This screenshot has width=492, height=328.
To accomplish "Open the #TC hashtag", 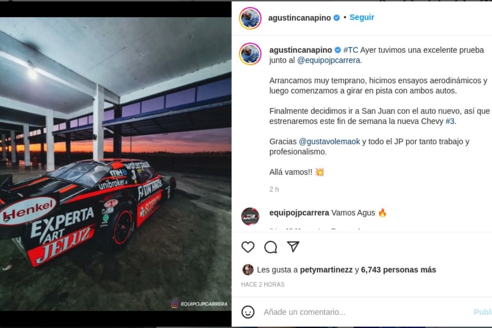I will tap(351, 50).
